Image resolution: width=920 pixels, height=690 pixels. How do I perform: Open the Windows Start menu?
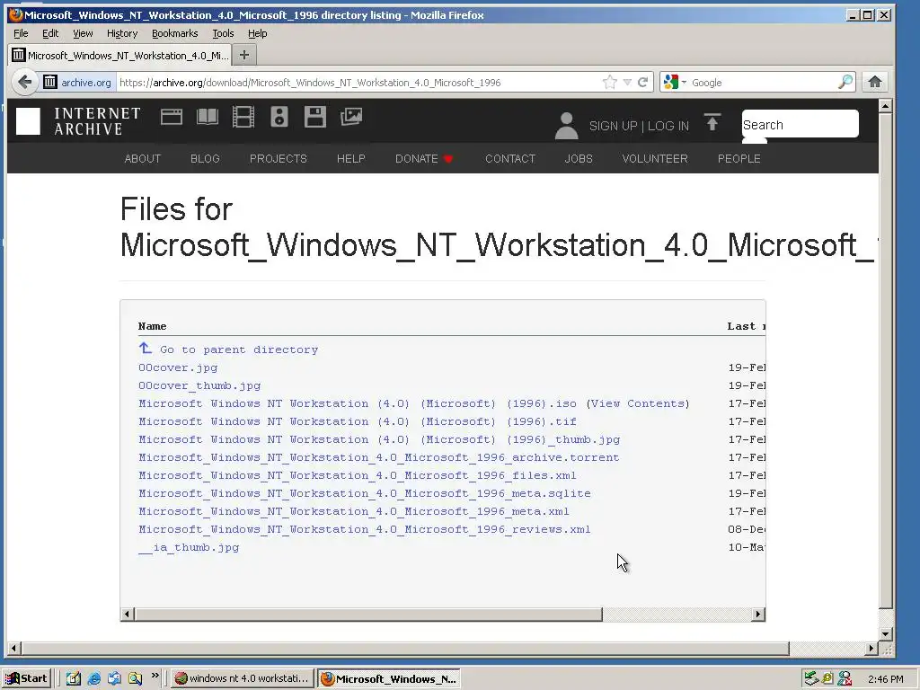[x=27, y=678]
